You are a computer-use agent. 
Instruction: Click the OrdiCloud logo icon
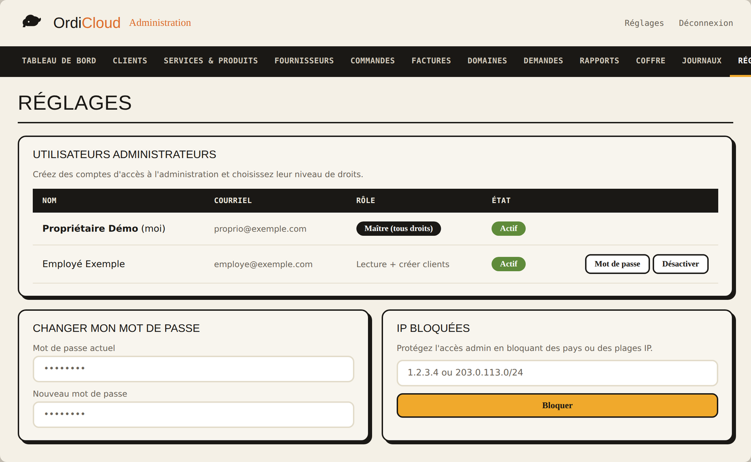tap(31, 22)
